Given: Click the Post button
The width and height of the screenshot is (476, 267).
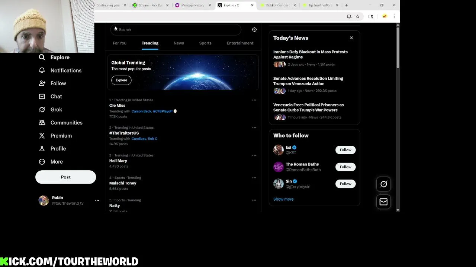Looking at the screenshot, I should point(65,177).
